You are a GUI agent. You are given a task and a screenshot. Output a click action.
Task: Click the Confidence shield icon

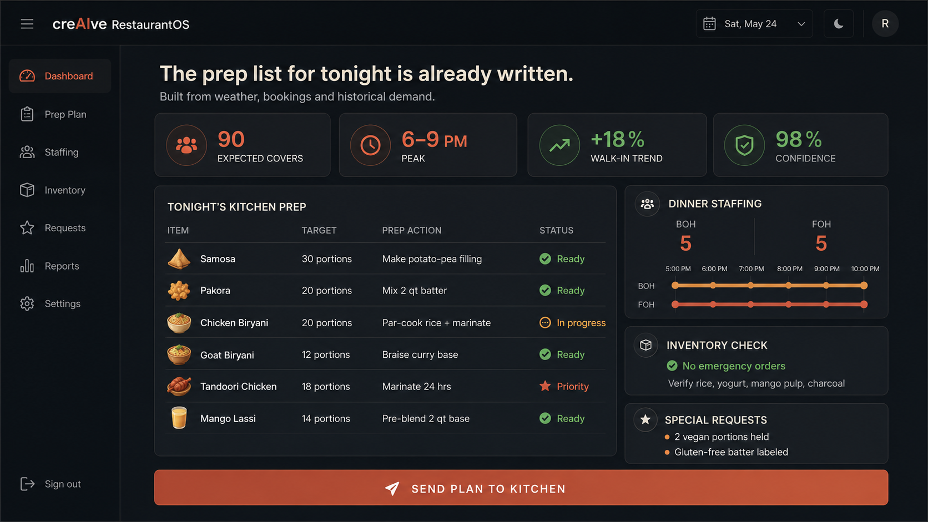coord(744,145)
